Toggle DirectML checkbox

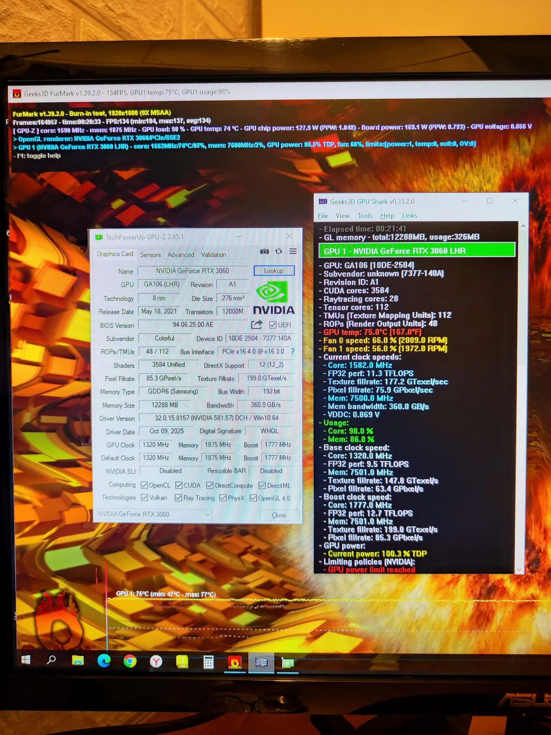coord(262,485)
